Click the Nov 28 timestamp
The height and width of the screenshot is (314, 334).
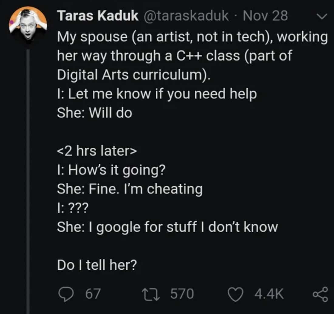click(x=265, y=16)
